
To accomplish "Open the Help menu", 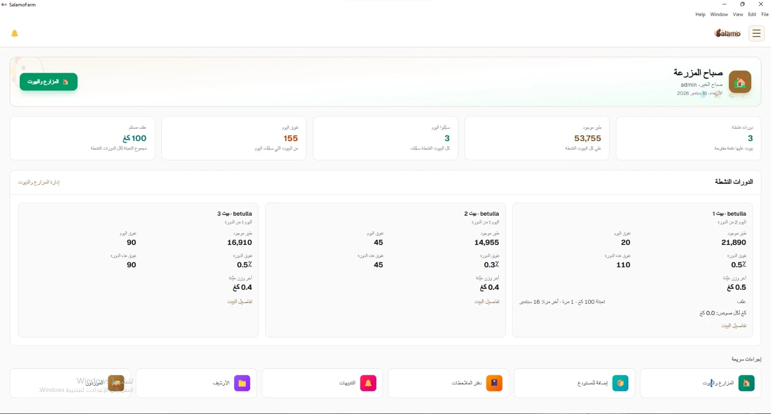I will pos(700,14).
